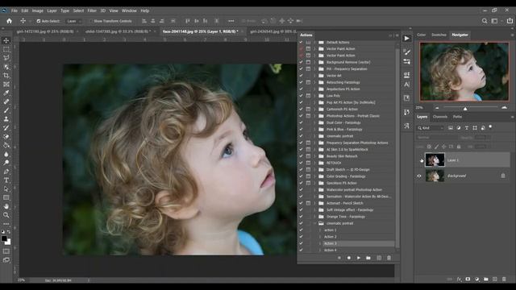
Task: Select the Move tool in the toolbox
Action: [6, 41]
